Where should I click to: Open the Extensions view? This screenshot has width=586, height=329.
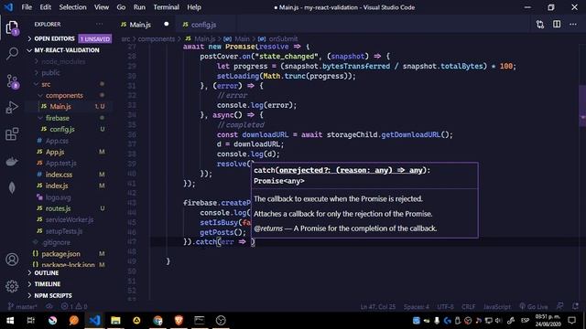click(x=12, y=133)
